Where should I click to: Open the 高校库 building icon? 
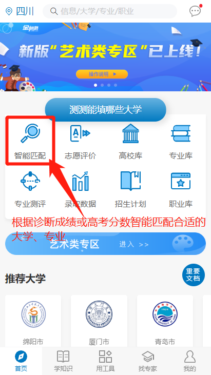pos(130,133)
